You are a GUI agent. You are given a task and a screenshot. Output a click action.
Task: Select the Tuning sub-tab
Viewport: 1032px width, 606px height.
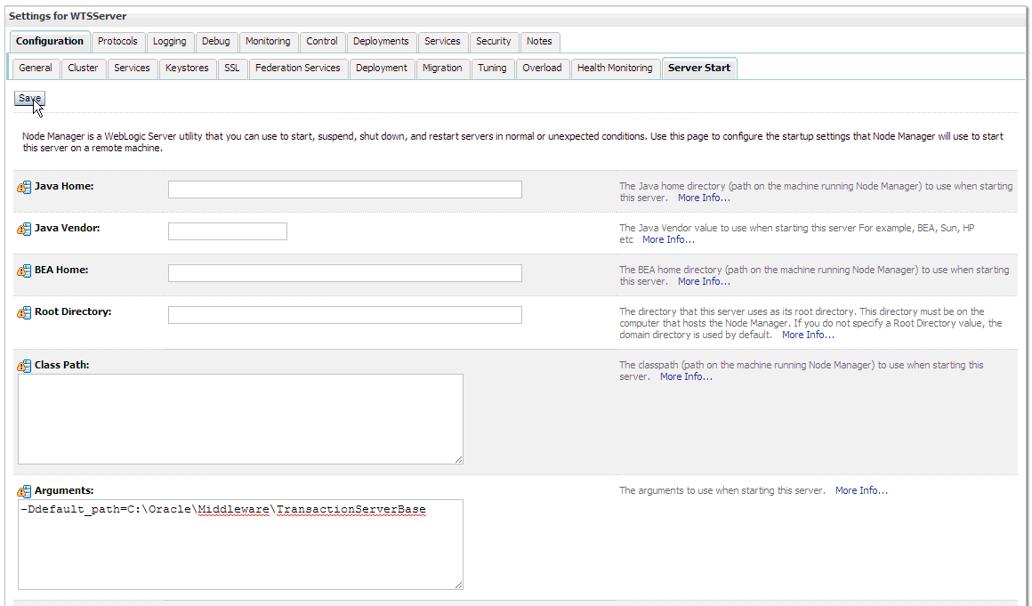pos(492,69)
